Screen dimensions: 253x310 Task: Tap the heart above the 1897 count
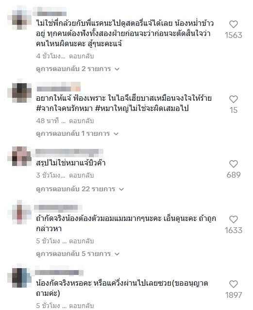[x=234, y=284]
